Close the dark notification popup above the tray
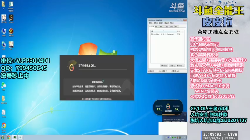 click(185, 114)
